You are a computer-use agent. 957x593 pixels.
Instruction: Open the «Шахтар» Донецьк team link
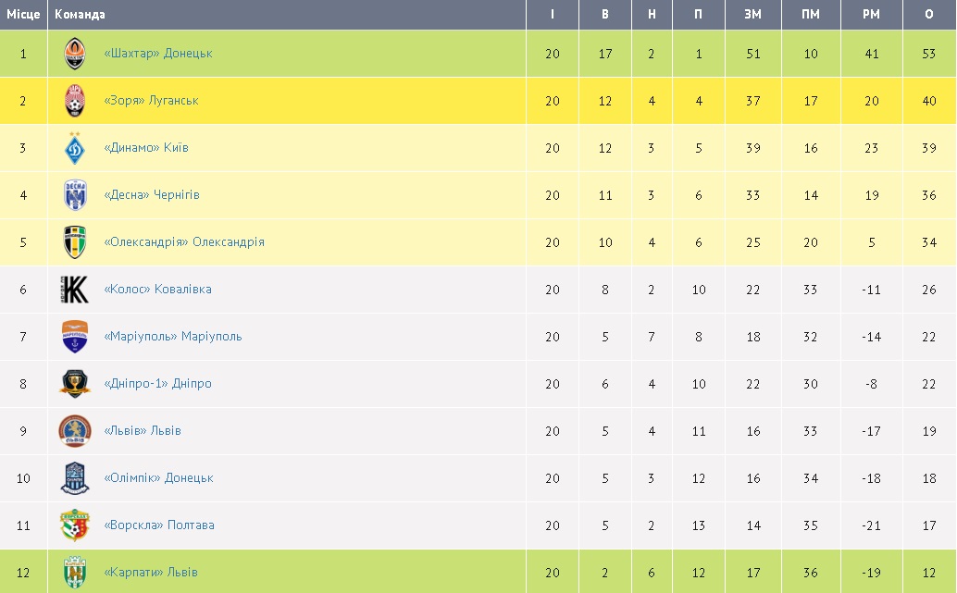click(158, 54)
